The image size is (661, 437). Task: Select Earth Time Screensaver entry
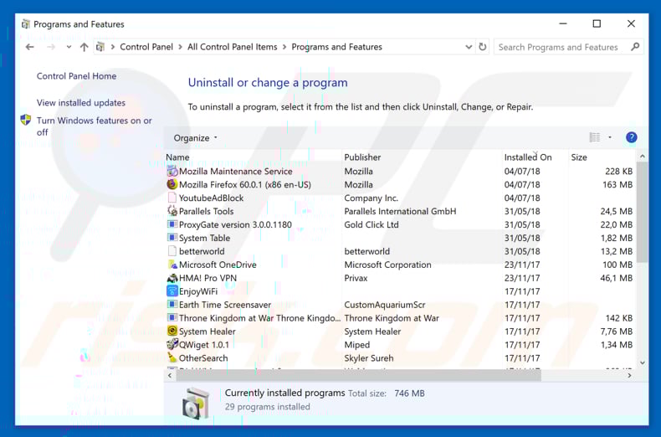click(225, 305)
